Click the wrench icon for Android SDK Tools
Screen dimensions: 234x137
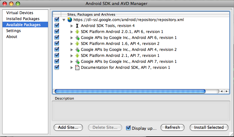tap(77, 26)
